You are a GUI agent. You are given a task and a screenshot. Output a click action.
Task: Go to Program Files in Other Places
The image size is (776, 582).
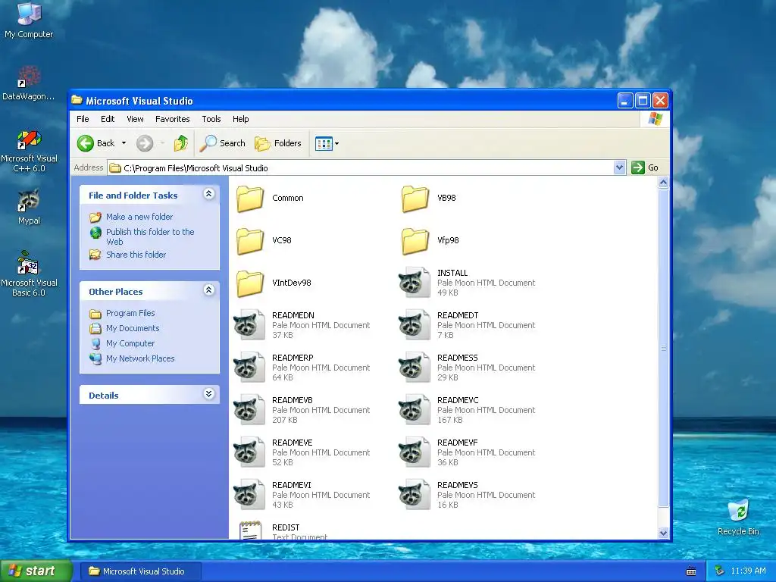(x=130, y=313)
